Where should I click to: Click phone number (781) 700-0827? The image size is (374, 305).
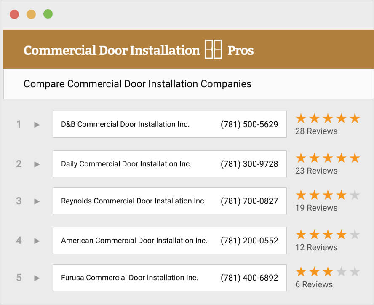pyautogui.click(x=249, y=201)
